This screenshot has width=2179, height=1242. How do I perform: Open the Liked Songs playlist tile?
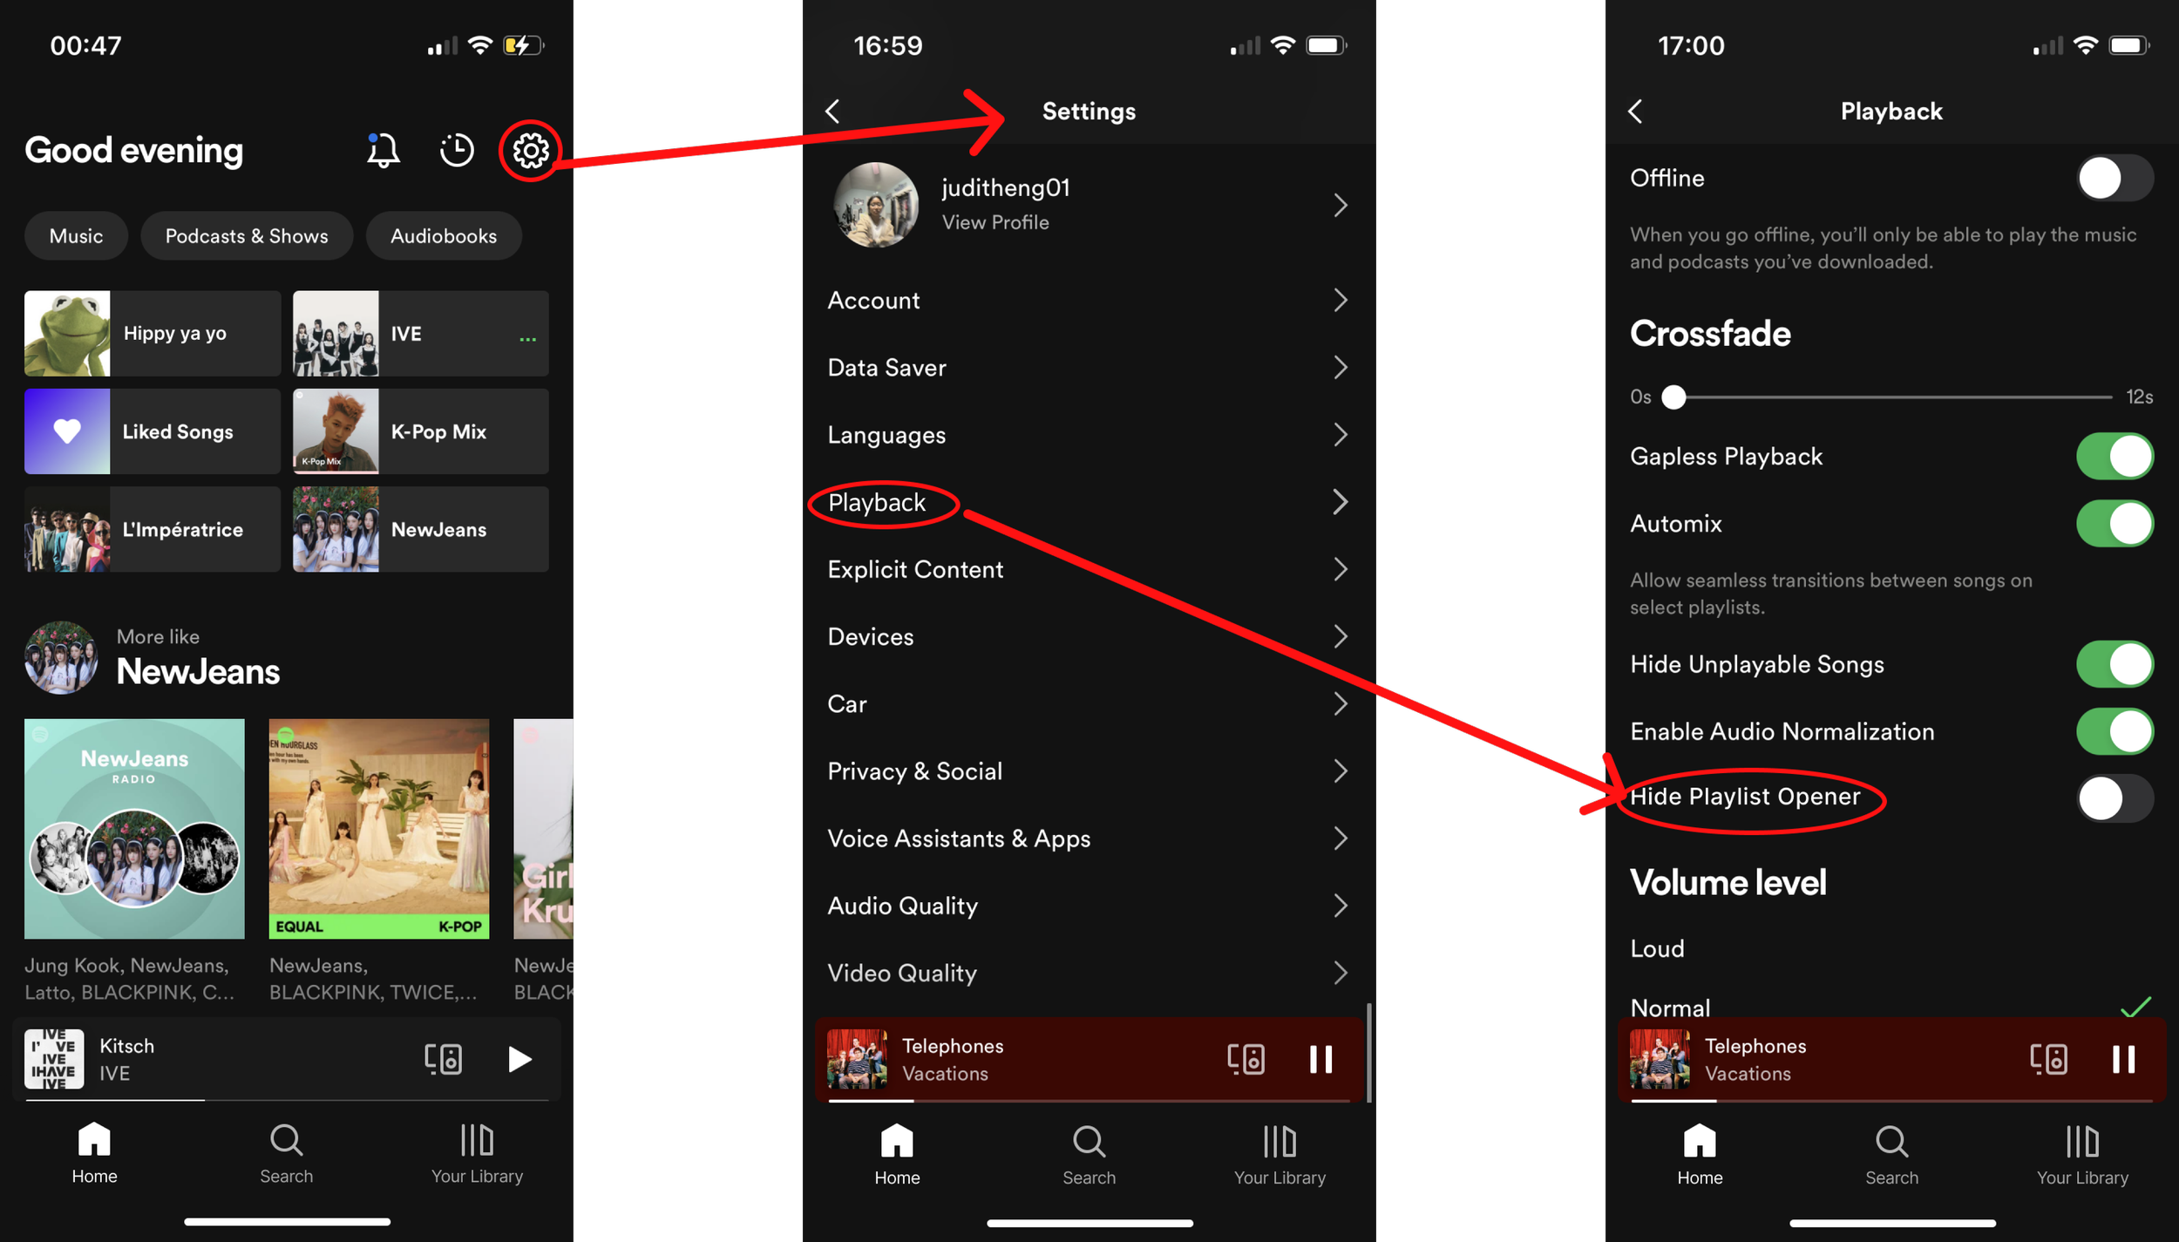[x=153, y=431]
